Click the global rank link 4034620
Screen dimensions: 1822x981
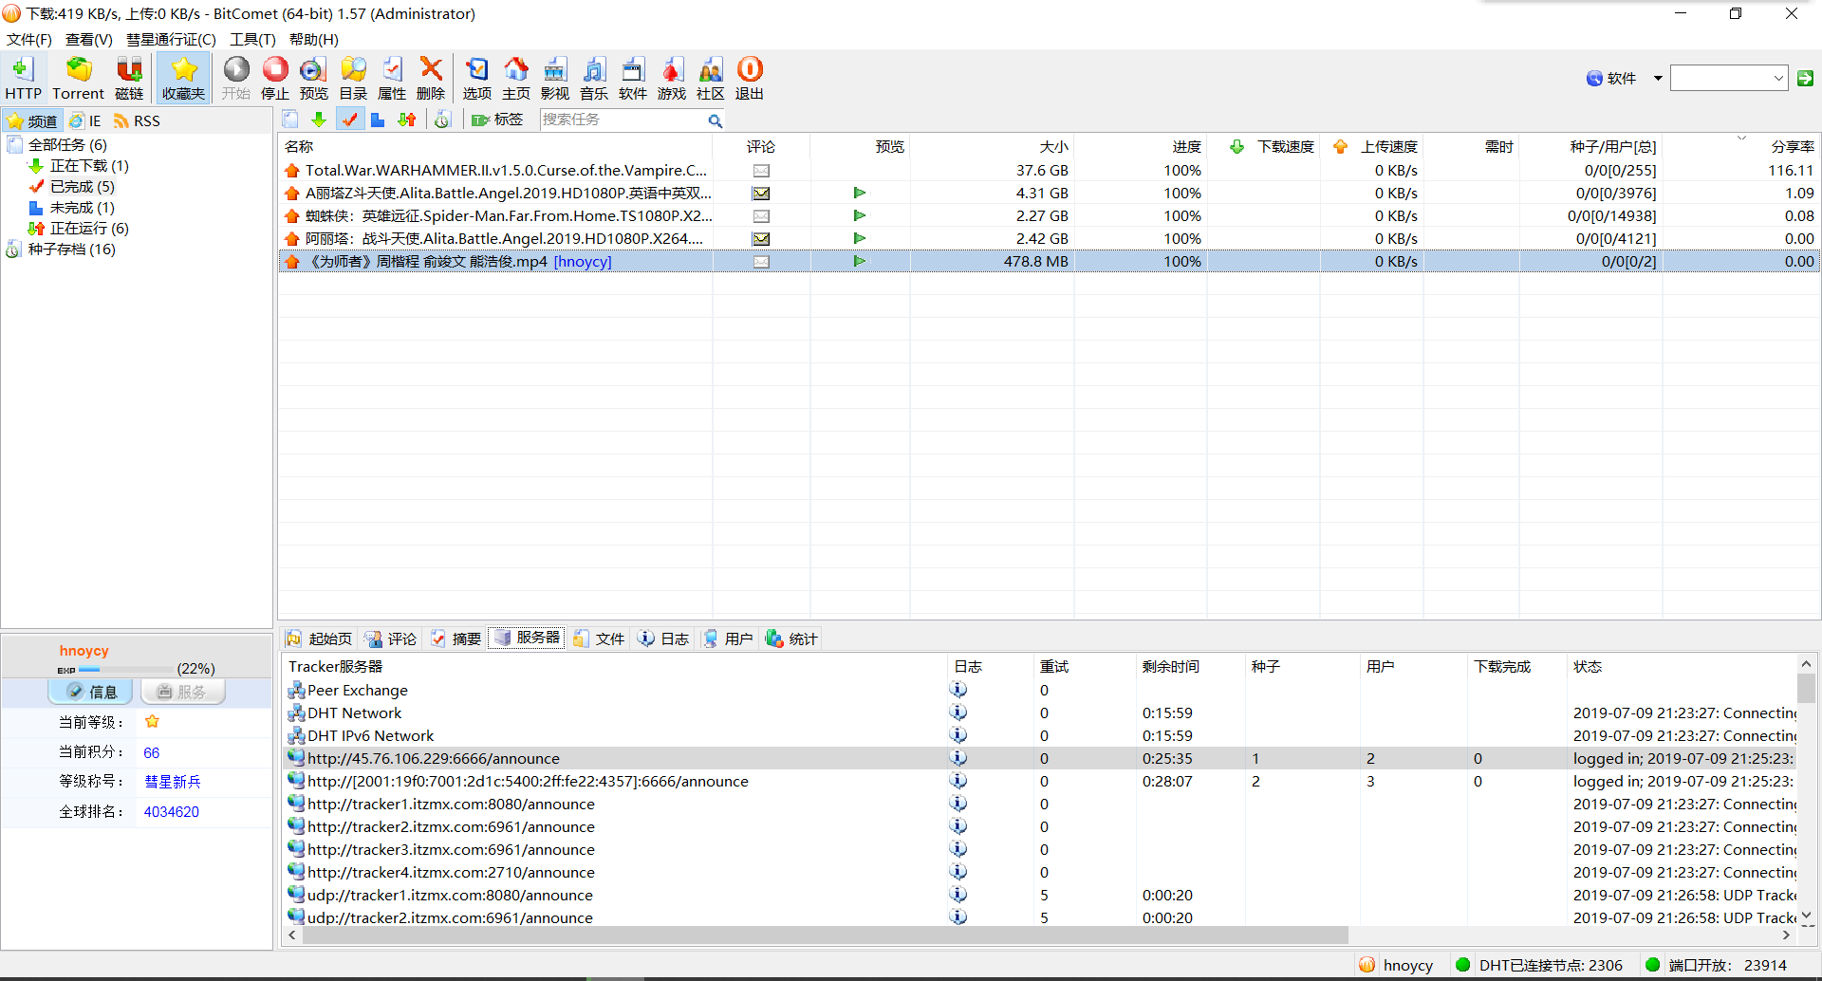click(x=171, y=812)
